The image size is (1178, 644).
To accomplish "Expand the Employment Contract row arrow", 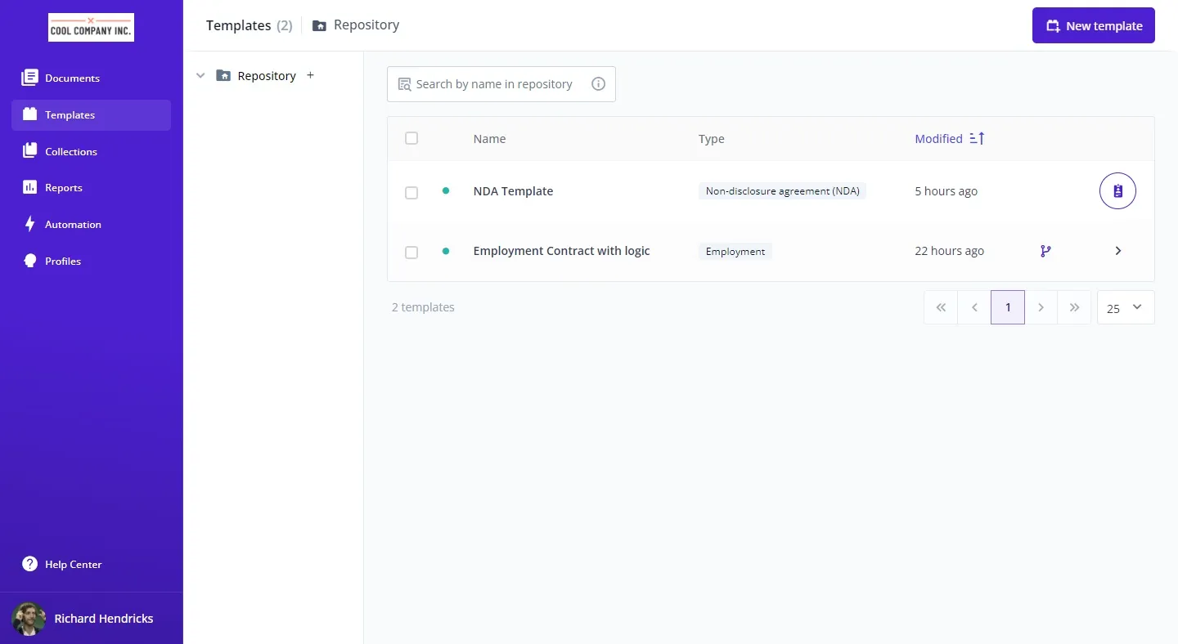I will click(x=1117, y=251).
